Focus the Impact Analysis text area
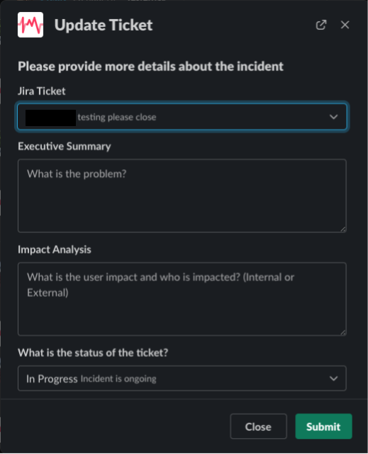 (x=182, y=299)
